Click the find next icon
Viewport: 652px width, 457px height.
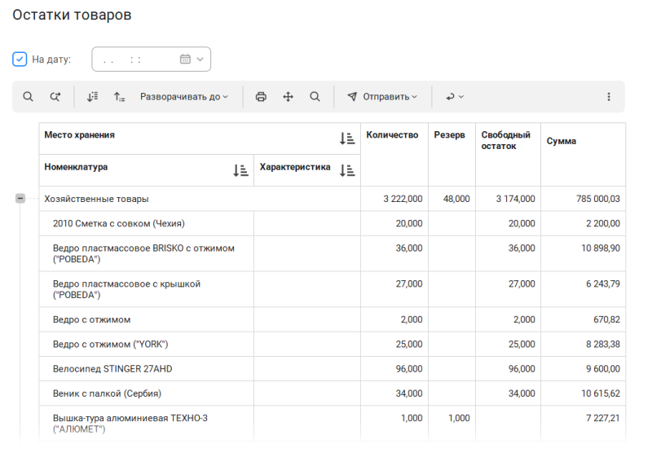[55, 97]
